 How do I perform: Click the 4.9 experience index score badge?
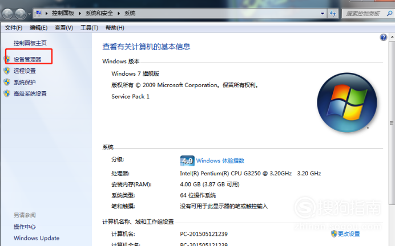187,161
